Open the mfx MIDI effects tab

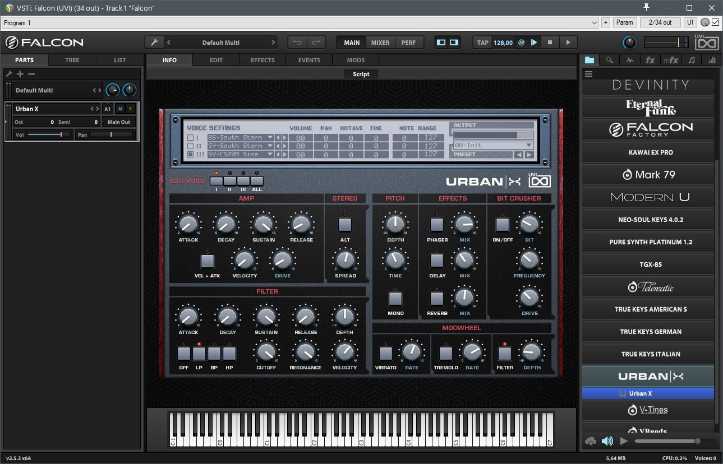click(671, 60)
